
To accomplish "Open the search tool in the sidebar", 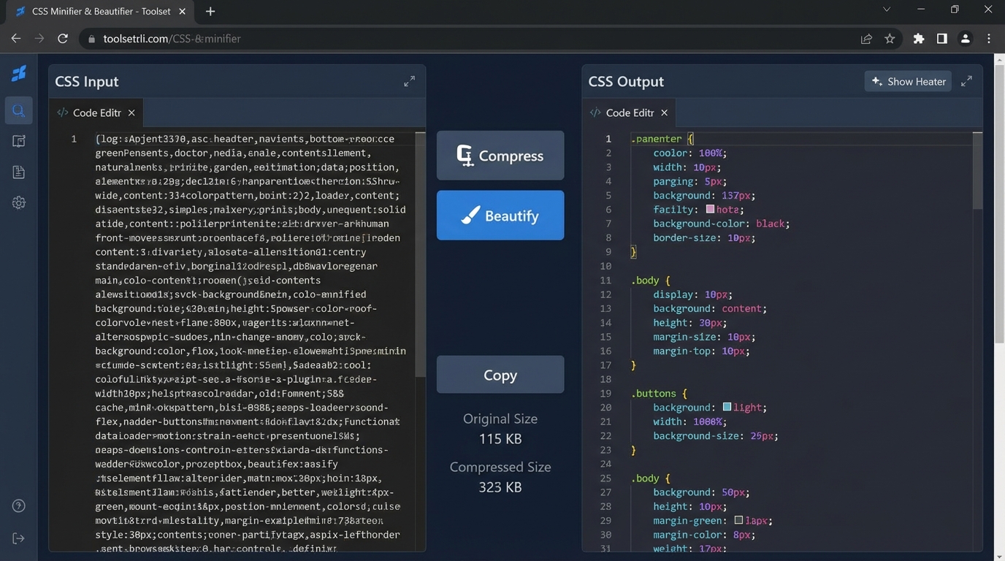I will (x=18, y=110).
